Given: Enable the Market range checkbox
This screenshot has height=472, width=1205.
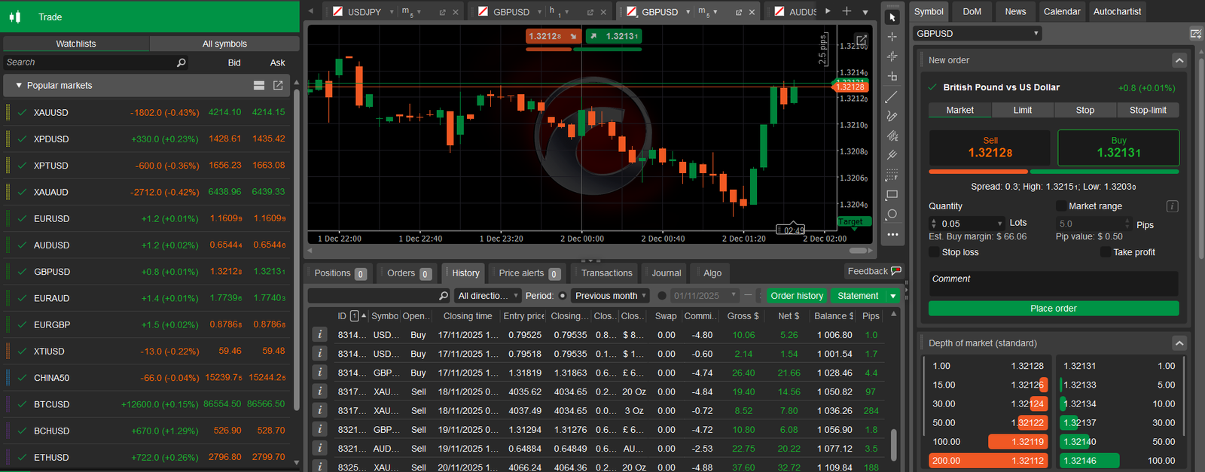Looking at the screenshot, I should (x=1060, y=206).
